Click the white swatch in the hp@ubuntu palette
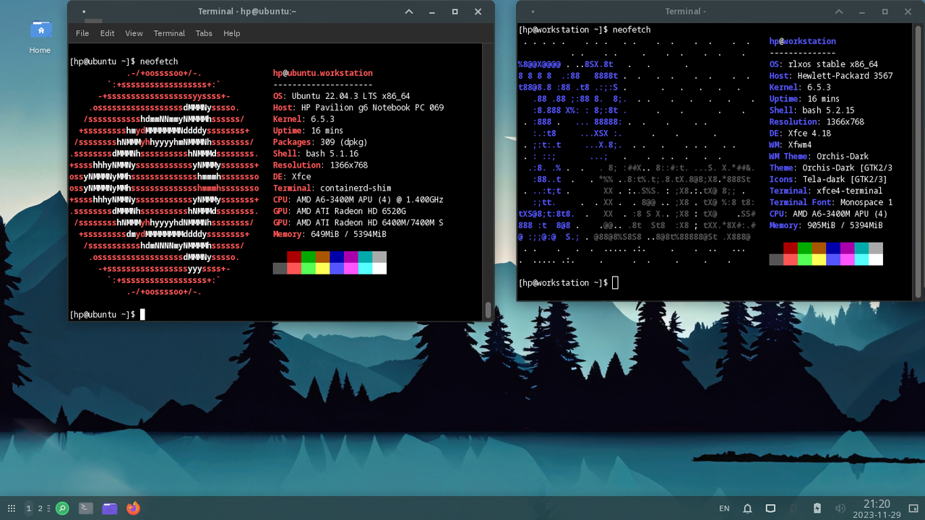The height and width of the screenshot is (520, 925). (x=379, y=269)
